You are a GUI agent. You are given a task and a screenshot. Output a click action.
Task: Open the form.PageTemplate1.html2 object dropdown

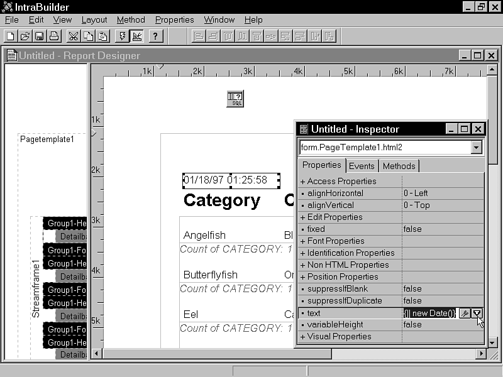pyautogui.click(x=477, y=148)
